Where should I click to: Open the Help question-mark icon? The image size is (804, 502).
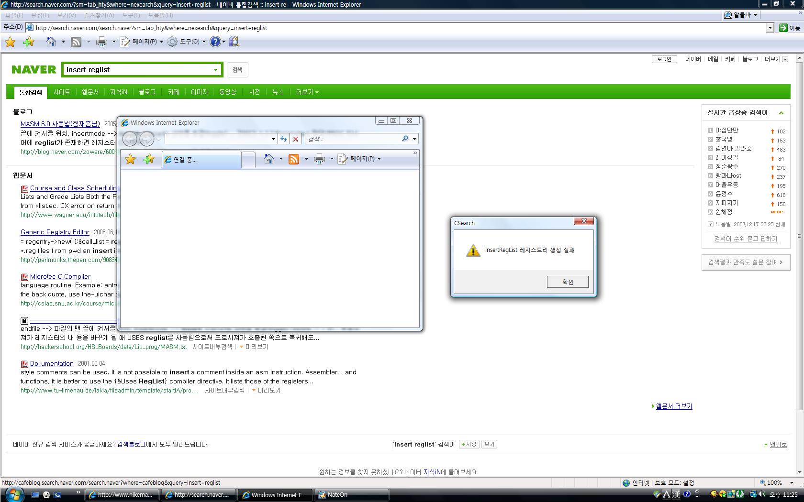point(215,42)
